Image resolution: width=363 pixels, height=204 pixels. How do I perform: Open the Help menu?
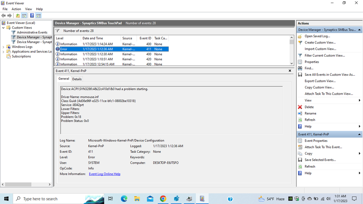point(39,9)
